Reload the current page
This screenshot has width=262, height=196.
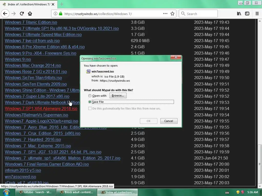(x=22, y=14)
